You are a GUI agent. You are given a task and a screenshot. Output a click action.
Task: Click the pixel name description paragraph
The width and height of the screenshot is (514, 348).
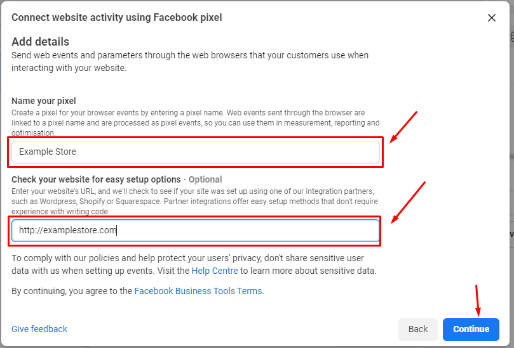tap(196, 122)
